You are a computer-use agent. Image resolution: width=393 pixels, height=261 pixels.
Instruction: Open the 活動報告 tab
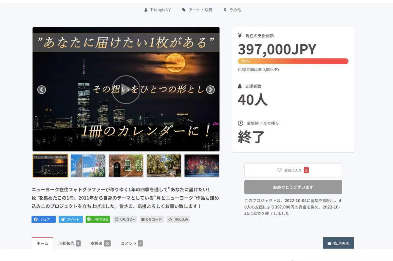[69, 243]
